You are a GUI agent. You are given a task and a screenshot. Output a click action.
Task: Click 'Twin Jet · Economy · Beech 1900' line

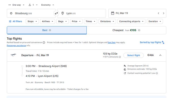pos(45,82)
